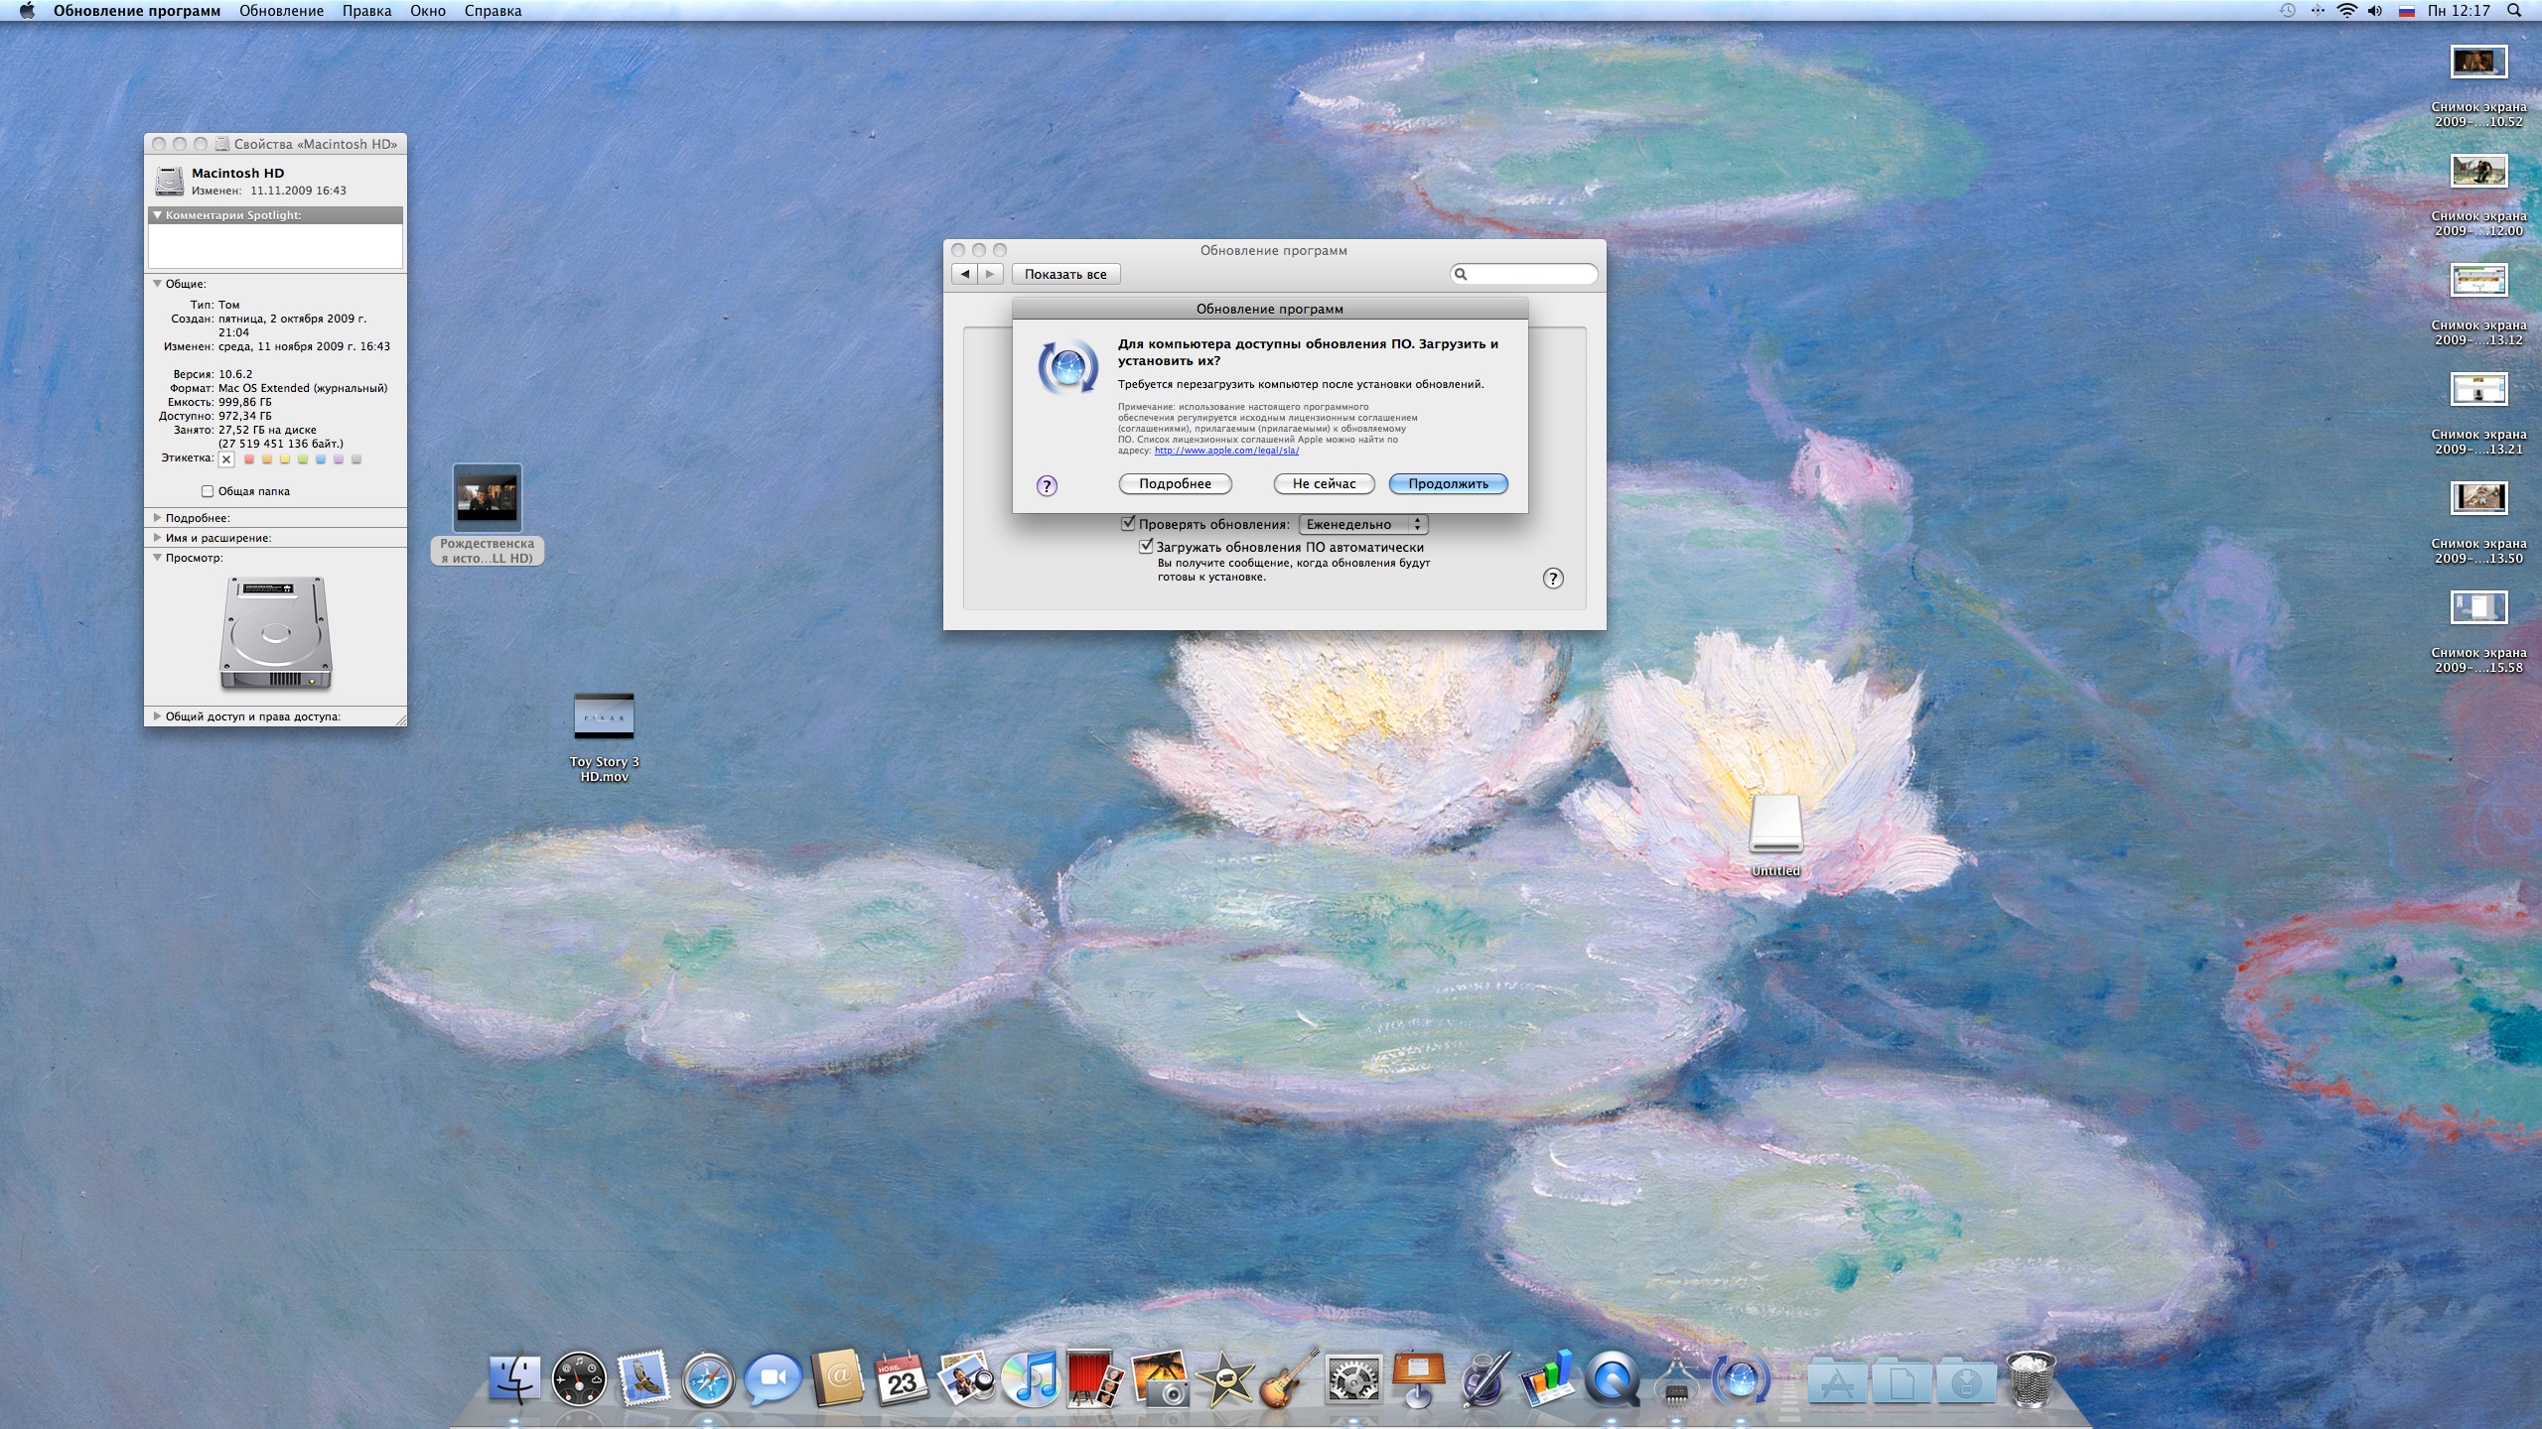Expand 'Имя и расширение' section
The width and height of the screenshot is (2542, 1429).
[x=157, y=538]
